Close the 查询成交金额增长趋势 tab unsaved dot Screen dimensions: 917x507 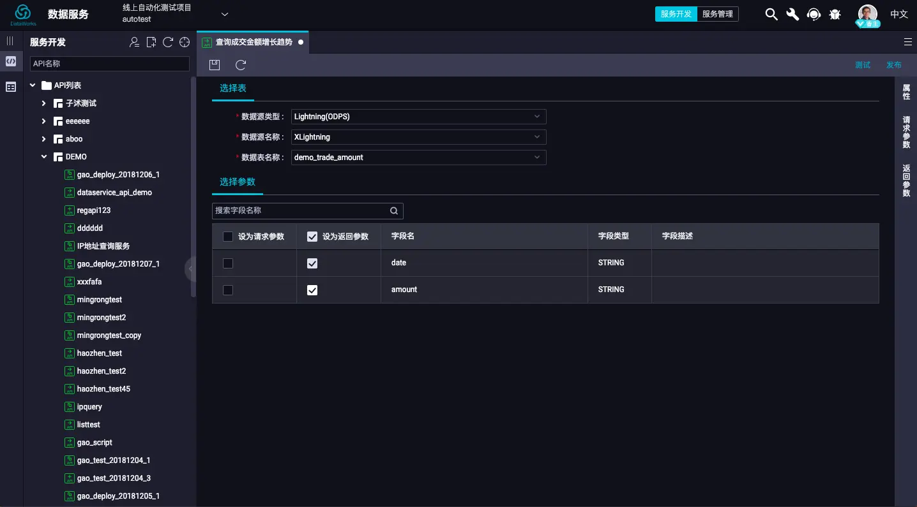coord(301,42)
